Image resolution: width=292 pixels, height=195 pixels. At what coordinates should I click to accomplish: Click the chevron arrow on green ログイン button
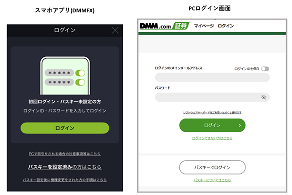[x=240, y=125]
